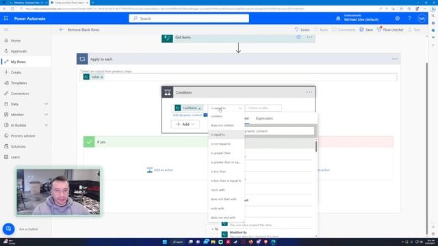This screenshot has width=438, height=246.
Task: Open Windows Start button on taskbar
Action: [x=164, y=242]
